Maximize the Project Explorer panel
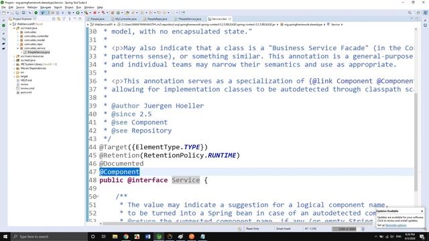The width and height of the screenshot is (429, 241). click(x=80, y=19)
